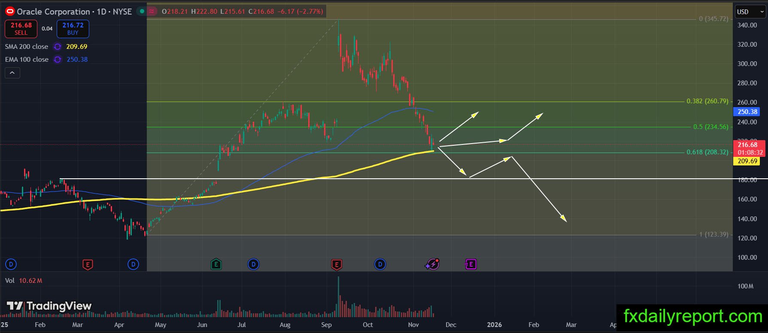Open the dividend marker in July
Viewport: 768px width, 333px height.
tap(253, 264)
